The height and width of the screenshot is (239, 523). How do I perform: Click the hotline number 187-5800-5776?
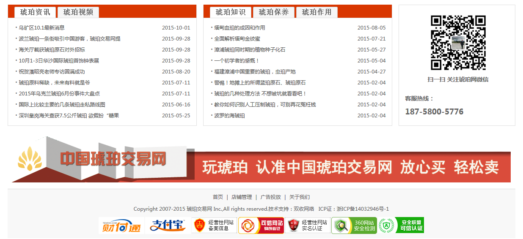[x=434, y=112]
